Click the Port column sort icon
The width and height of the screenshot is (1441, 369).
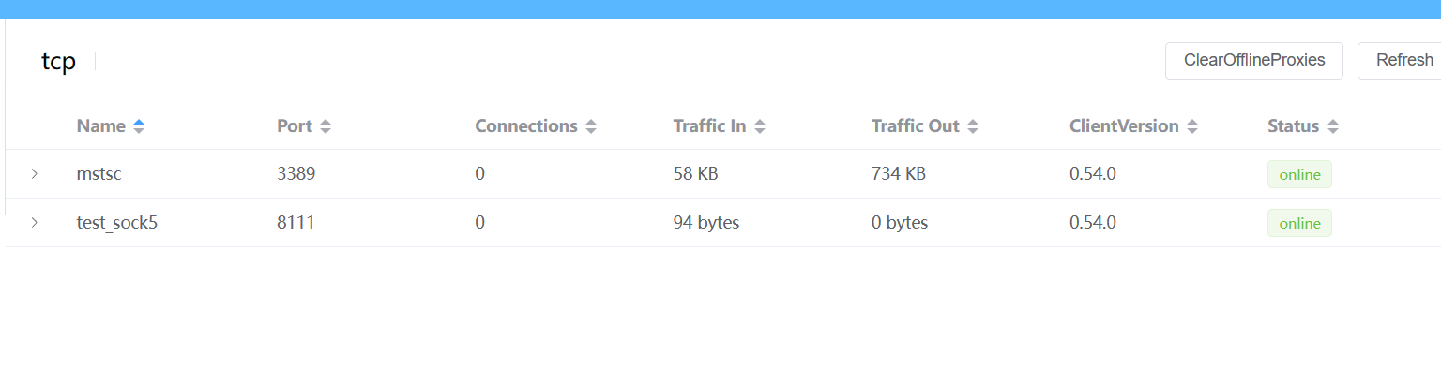point(326,126)
